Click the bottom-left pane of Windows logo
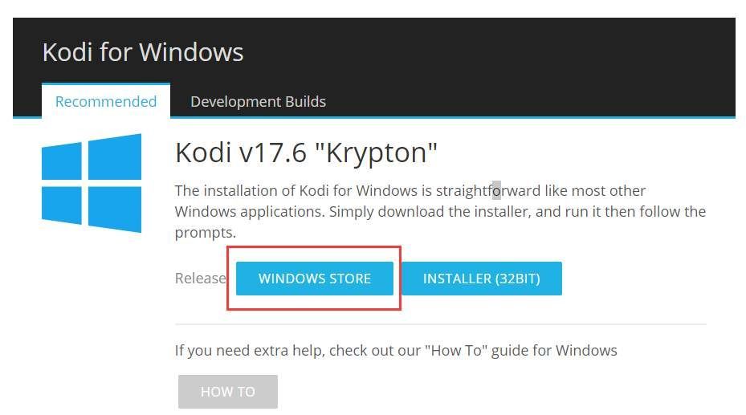Viewport: 746px width, 415px height. [62, 205]
